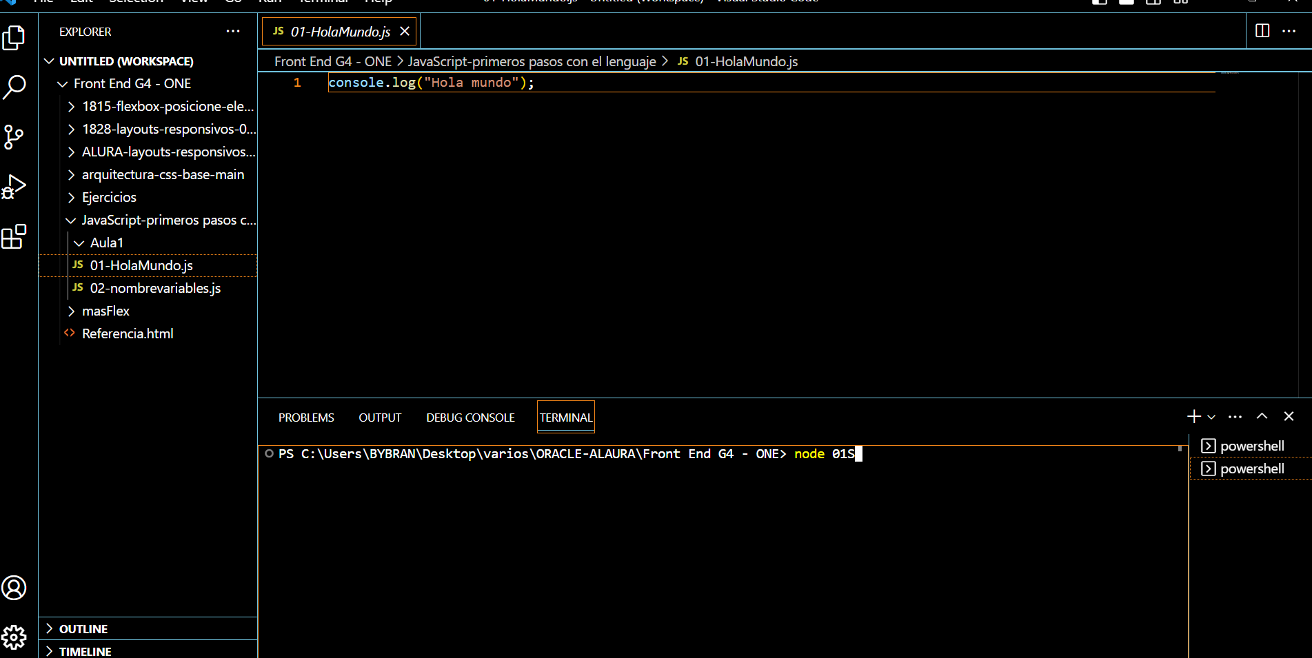This screenshot has width=1312, height=658.
Task: Switch to the DEBUG CONSOLE tab
Action: (x=470, y=418)
